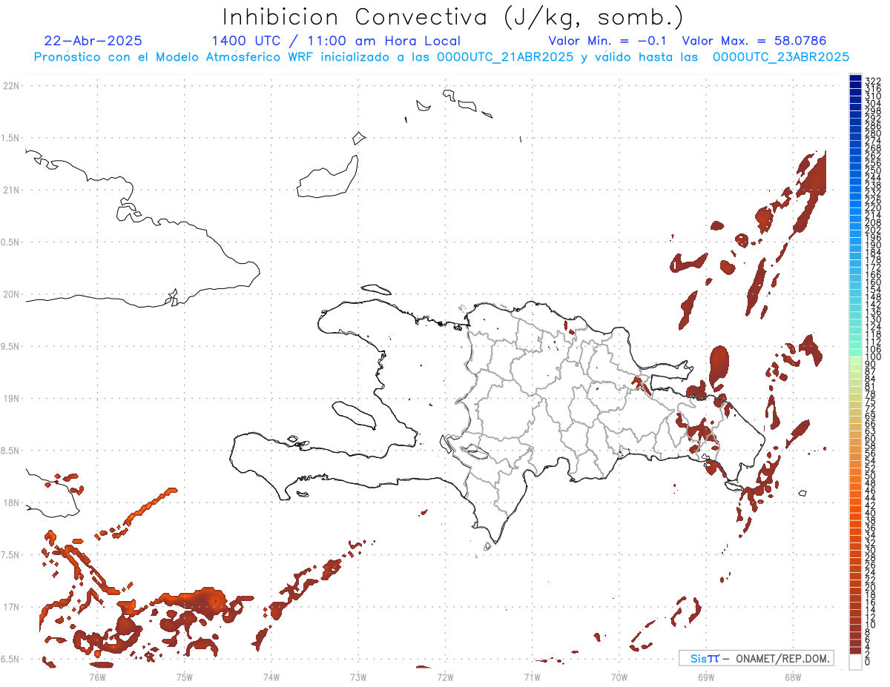The width and height of the screenshot is (890, 687).
Task: Click the '73W' longitude label
Action: point(358,677)
